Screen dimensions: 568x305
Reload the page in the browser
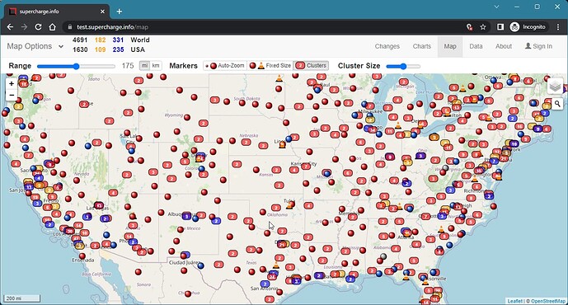pyautogui.click(x=38, y=27)
